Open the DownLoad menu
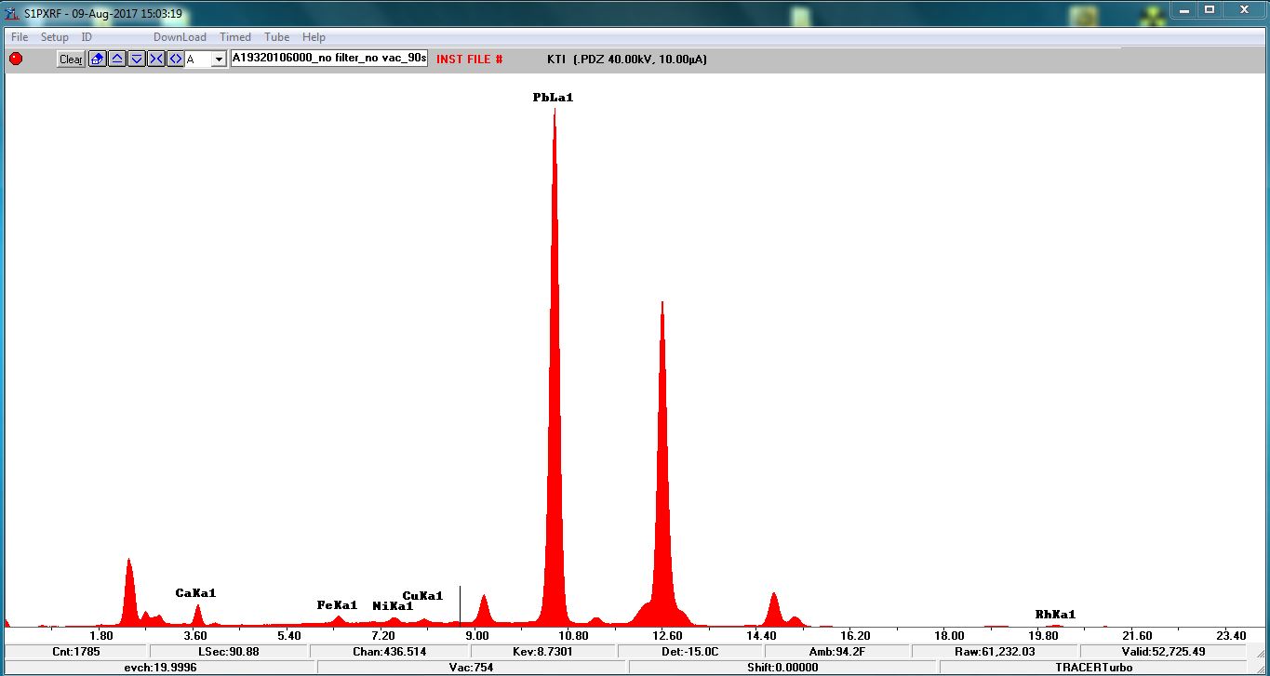1270x676 pixels. coord(180,37)
